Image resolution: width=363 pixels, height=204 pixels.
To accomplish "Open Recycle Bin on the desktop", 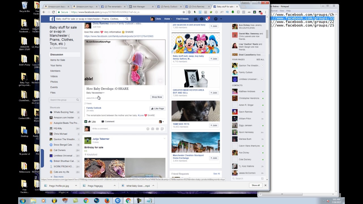I will point(25,7).
